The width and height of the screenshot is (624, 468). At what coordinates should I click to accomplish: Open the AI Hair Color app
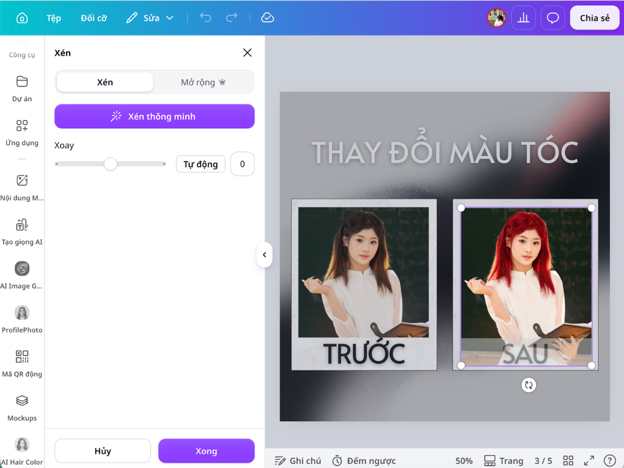[22, 451]
